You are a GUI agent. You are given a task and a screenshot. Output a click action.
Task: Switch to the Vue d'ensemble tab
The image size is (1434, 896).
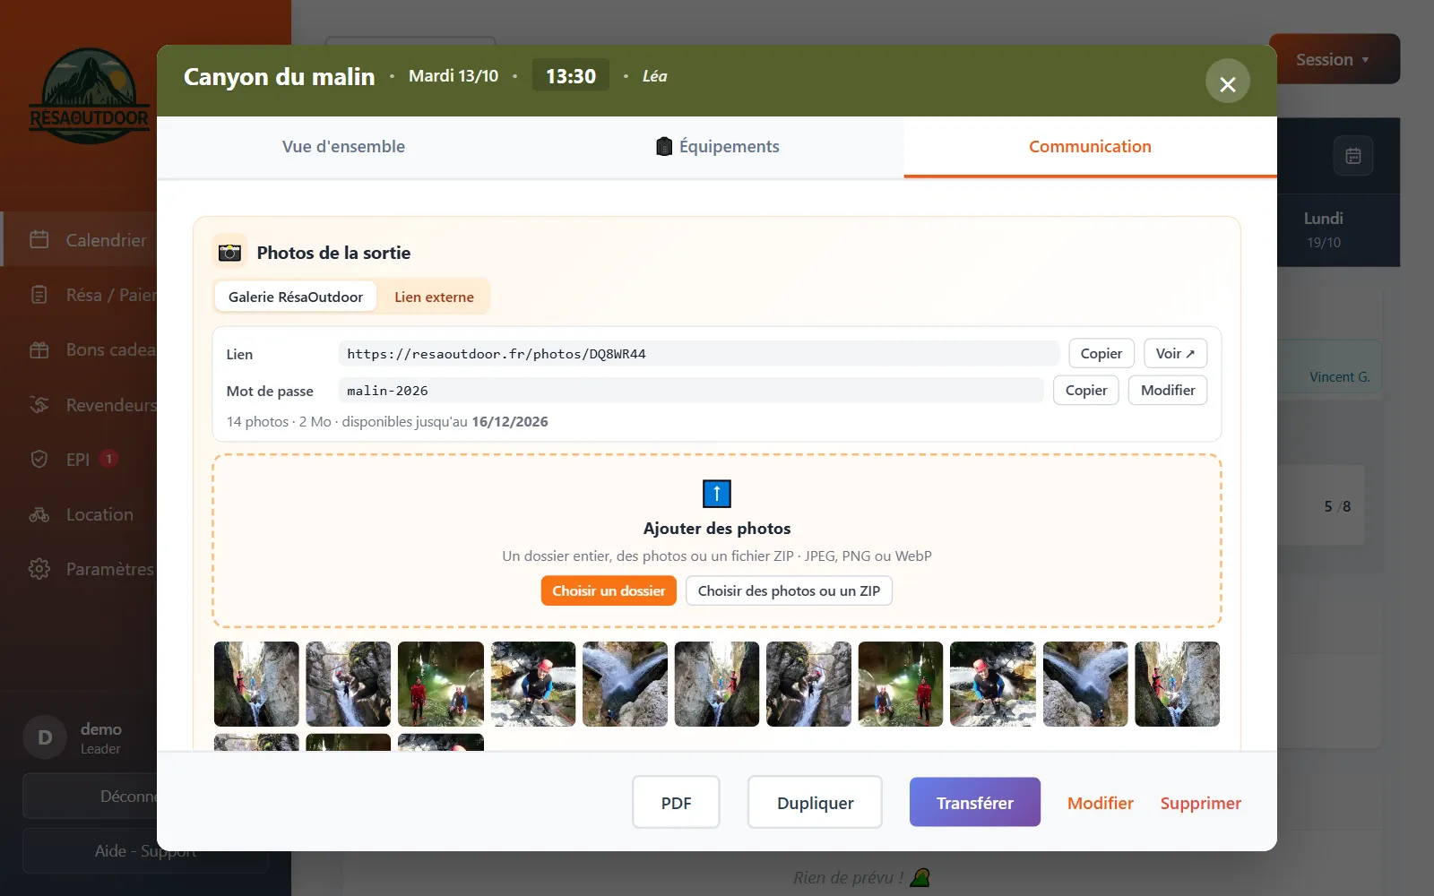pos(343,147)
